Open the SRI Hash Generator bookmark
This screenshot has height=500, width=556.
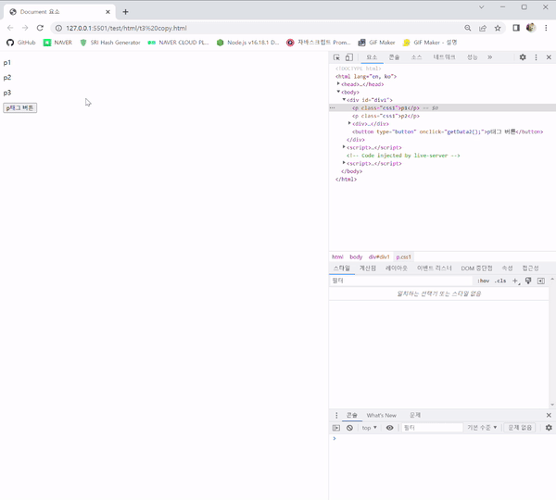(x=110, y=43)
